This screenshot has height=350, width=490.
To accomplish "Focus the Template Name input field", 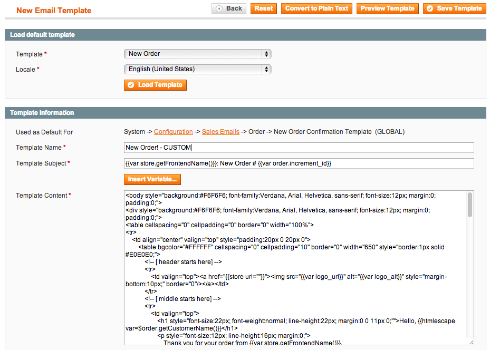I will pyautogui.click(x=299, y=148).
